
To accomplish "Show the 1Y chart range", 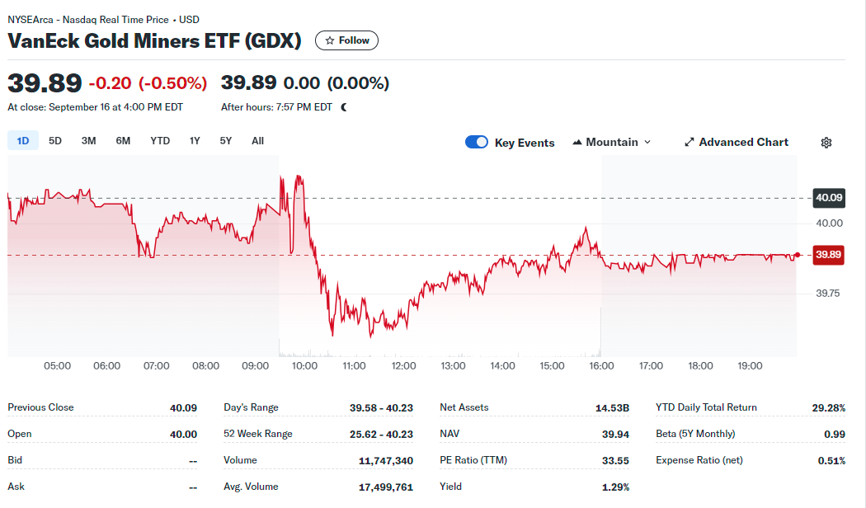I will click(195, 141).
